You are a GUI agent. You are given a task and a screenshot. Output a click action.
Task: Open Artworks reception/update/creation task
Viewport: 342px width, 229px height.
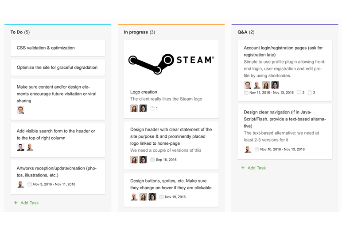point(58,177)
